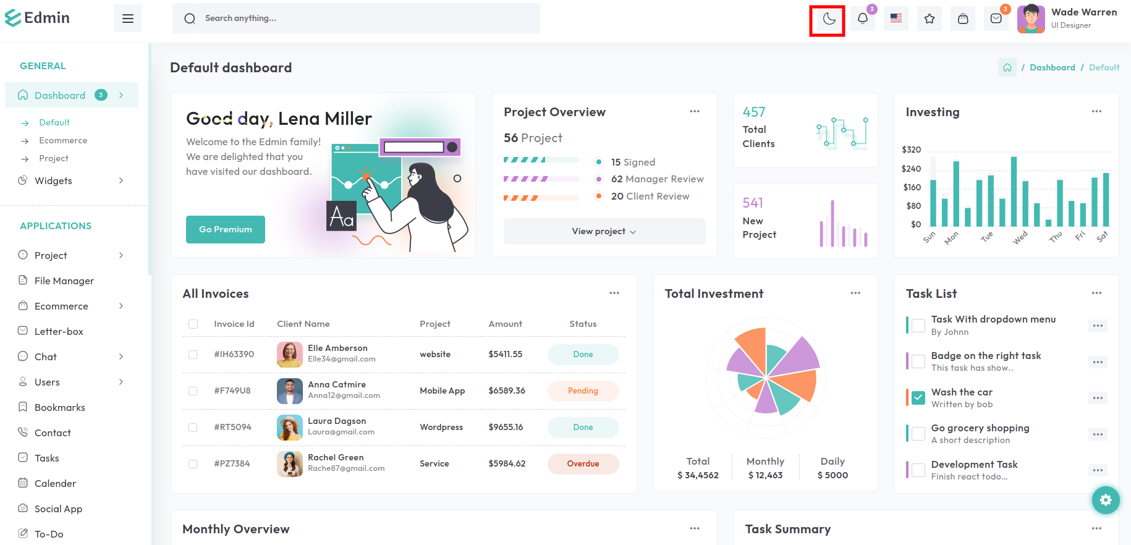
Task: Tick the Go grocery shopping checkbox
Action: coord(918,434)
